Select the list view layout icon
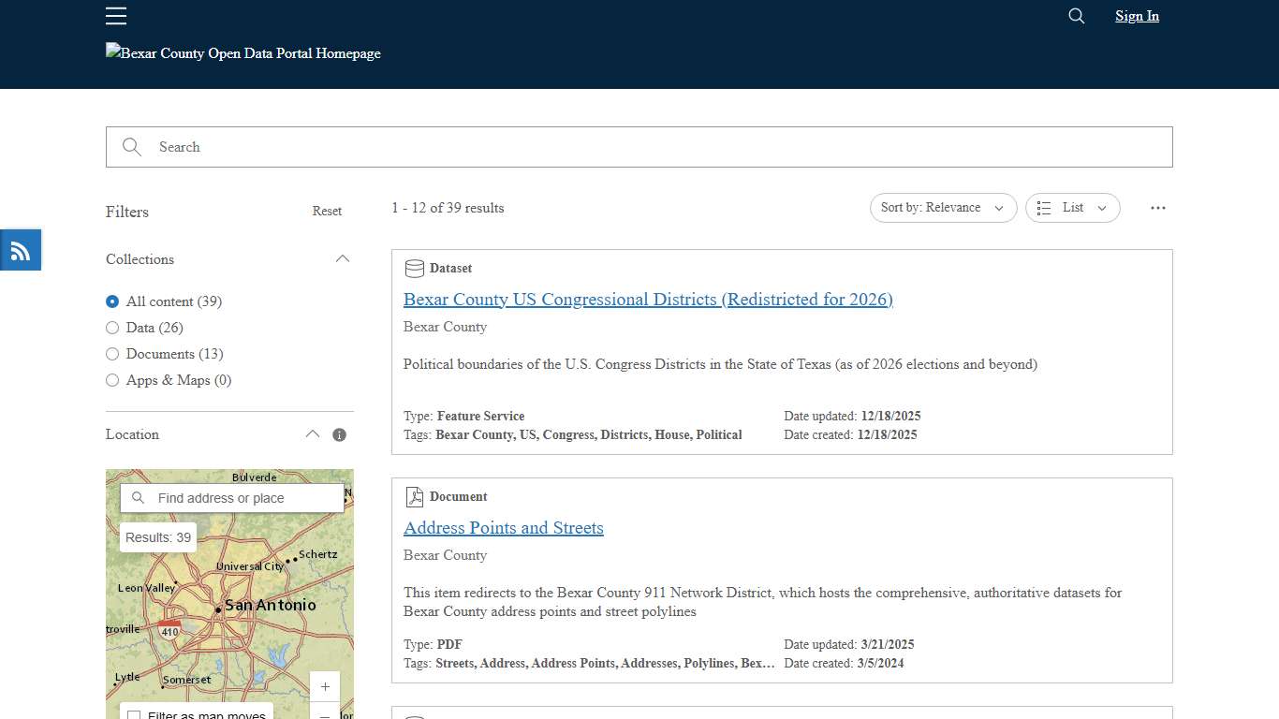 tap(1044, 208)
